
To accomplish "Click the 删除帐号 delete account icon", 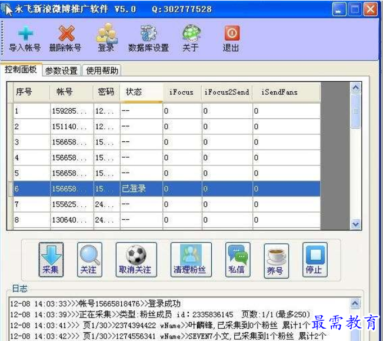I will point(65,39).
